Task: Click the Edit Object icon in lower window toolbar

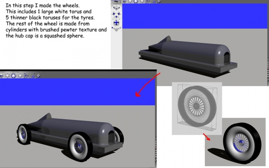Action: click(39, 76)
